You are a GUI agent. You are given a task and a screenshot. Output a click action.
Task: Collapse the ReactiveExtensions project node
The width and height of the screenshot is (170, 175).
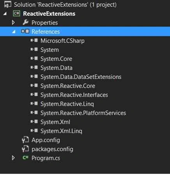5,13
